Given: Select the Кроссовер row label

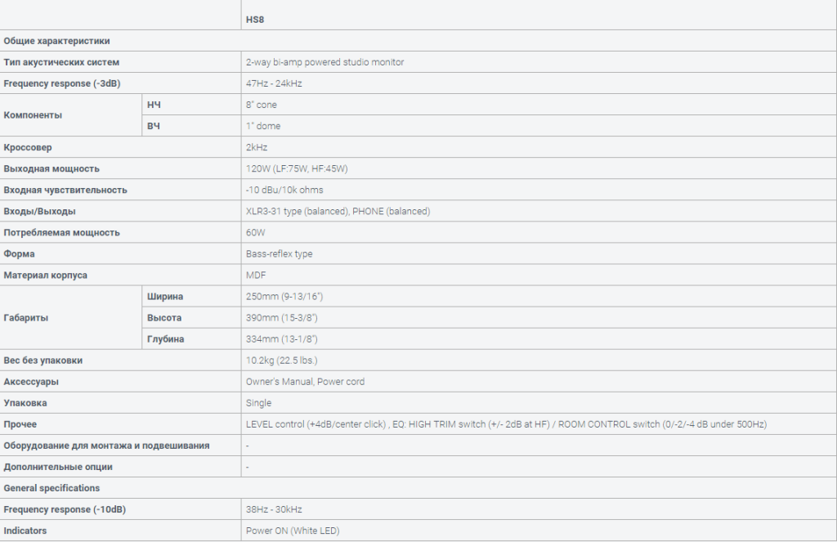Looking at the screenshot, I should point(28,147).
